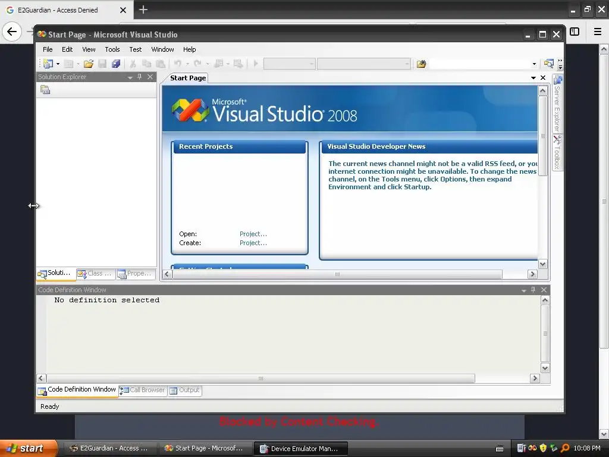Click the Start Page Visual Studio taskbar button
Viewport: 609px width, 457px height.
click(x=205, y=449)
